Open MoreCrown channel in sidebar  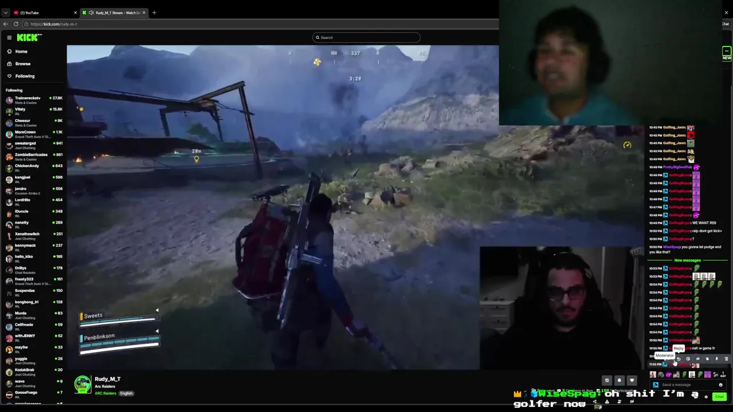(34, 134)
